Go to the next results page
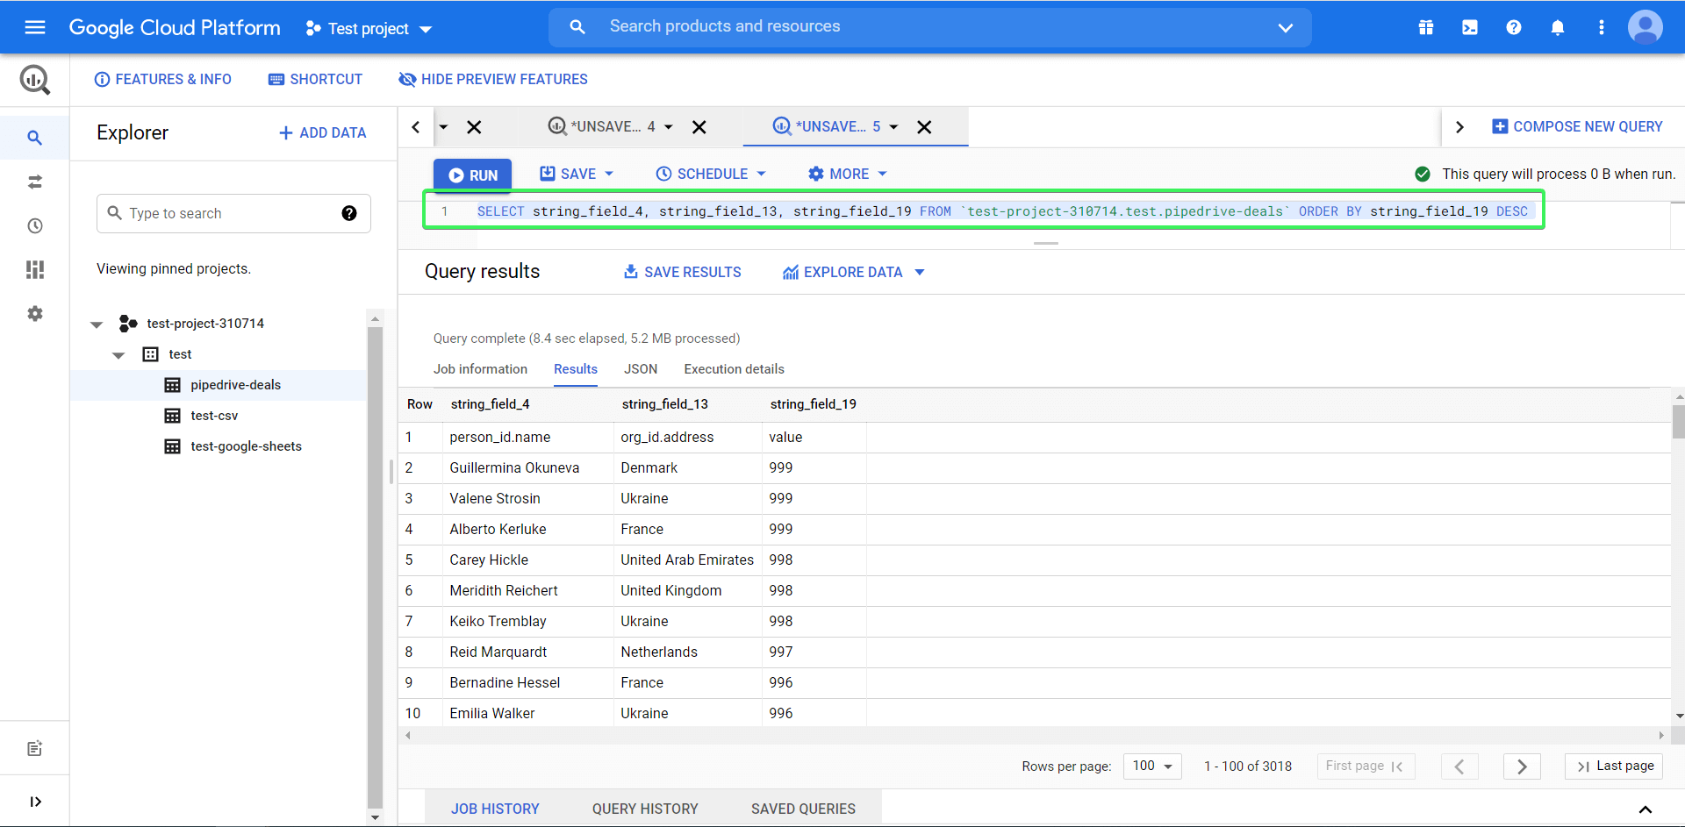Screen dimensions: 1685x827 point(1522,766)
